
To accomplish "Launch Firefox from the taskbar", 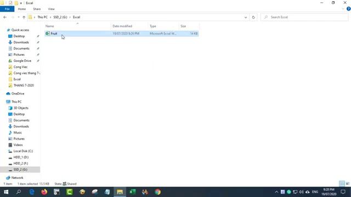I will pyautogui.click(x=44, y=192).
